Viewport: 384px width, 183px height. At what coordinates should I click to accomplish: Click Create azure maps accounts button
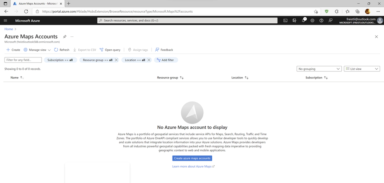coord(192,158)
